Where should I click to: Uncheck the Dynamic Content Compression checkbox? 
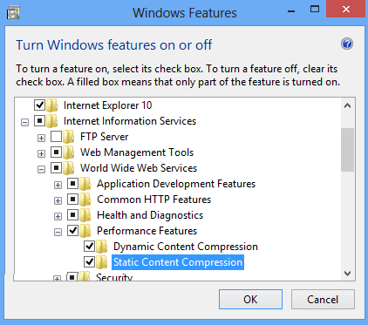(x=89, y=246)
